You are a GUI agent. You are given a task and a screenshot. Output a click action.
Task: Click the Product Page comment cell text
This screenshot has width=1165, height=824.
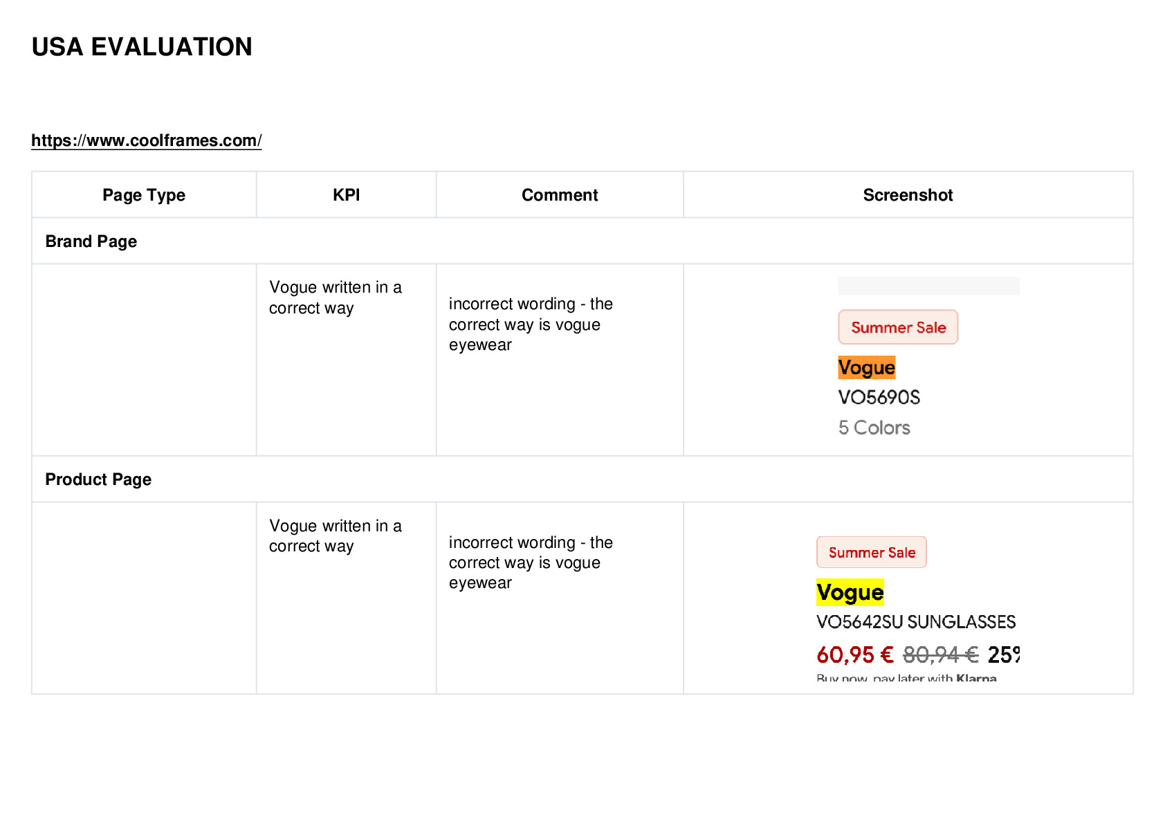click(531, 562)
